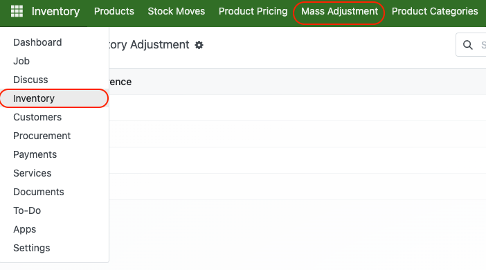Viewport: 486px width, 270px height.
Task: Open the Payments app entry
Action: pyautogui.click(x=54, y=154)
